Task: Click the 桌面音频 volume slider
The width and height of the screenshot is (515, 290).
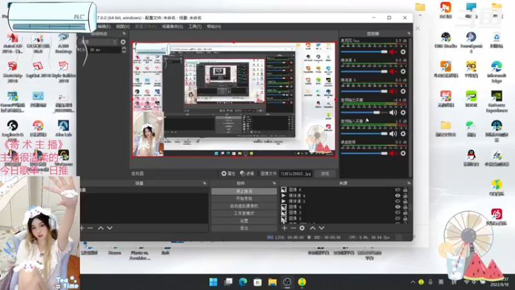Action: point(364,153)
